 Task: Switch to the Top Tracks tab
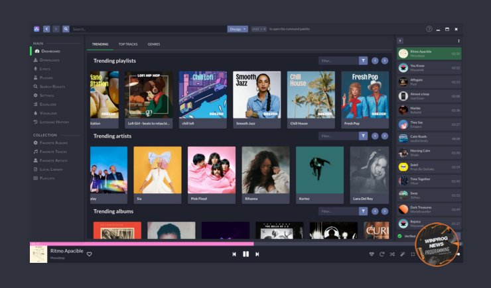127,44
